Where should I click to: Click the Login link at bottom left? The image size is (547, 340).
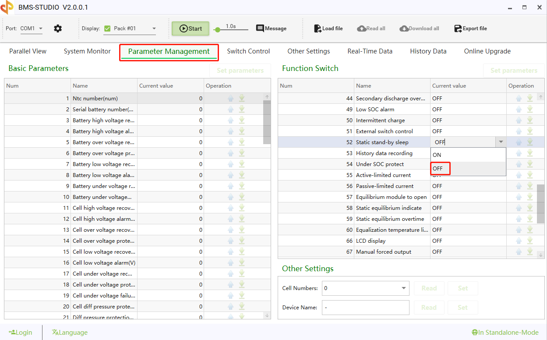coord(21,332)
